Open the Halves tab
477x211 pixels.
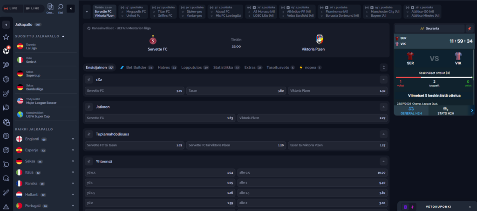(167, 68)
